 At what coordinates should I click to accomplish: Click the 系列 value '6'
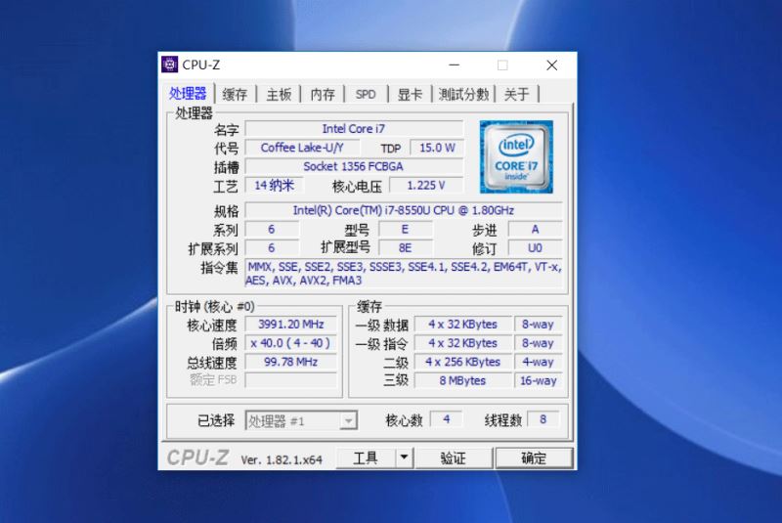[272, 230]
